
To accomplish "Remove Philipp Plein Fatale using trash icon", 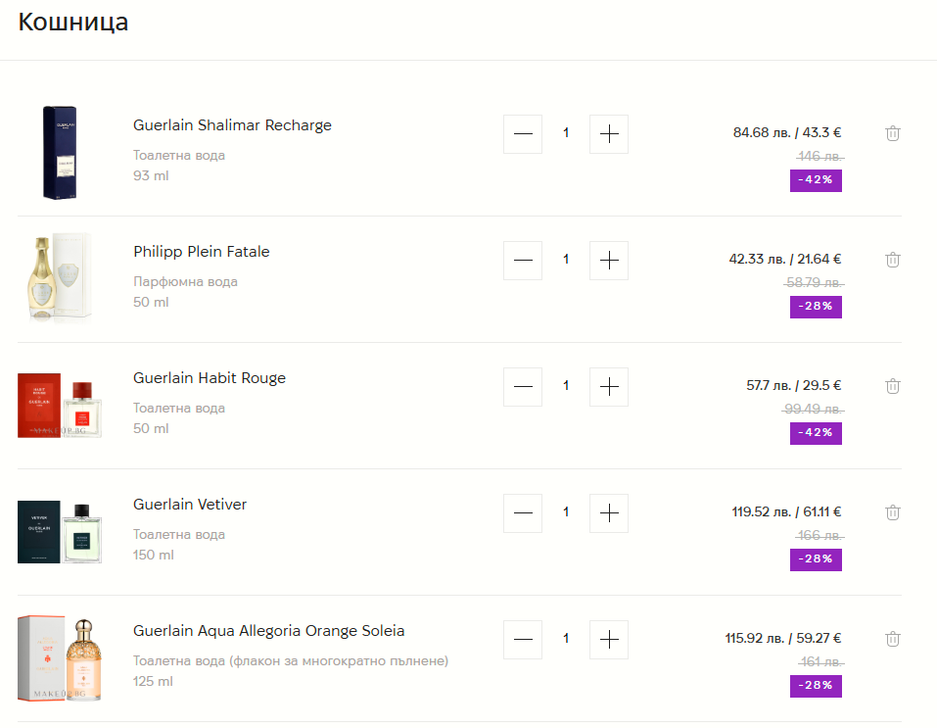I will 892,260.
